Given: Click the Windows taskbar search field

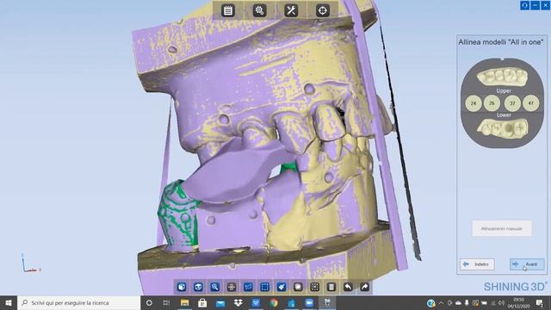Looking at the screenshot, I should (x=78, y=302).
